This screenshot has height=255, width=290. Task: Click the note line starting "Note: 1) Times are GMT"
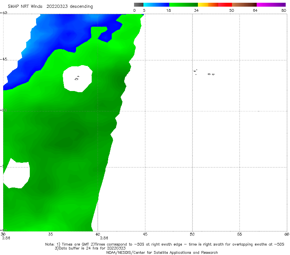[165, 244]
